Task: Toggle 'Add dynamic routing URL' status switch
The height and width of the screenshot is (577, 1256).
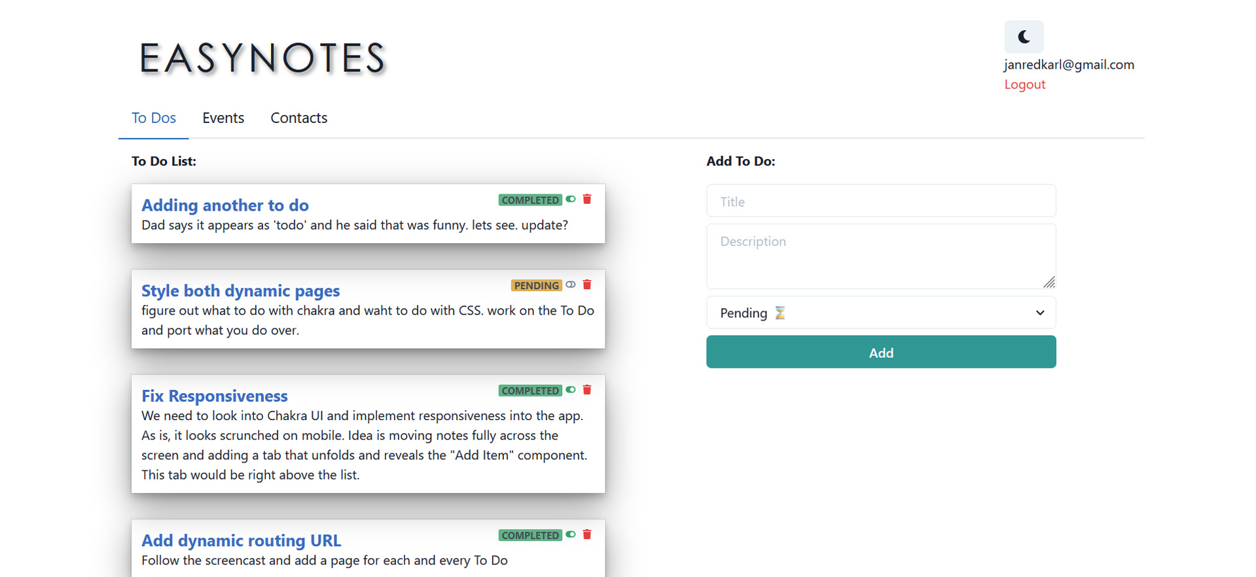Action: pos(571,534)
